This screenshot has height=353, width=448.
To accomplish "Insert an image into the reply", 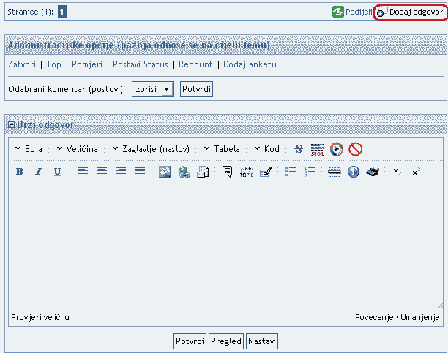I will tap(165, 172).
